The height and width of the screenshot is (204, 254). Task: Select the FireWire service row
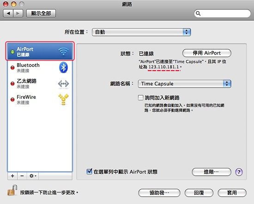point(40,99)
